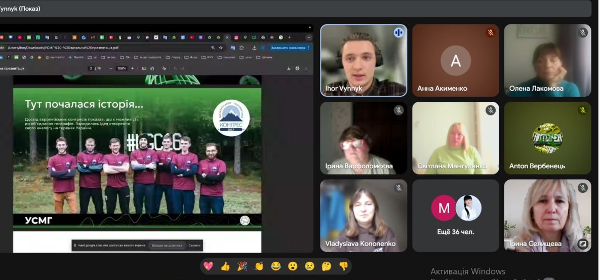Send the heart emoji reaction
Image resolution: width=600 pixels, height=280 pixels.
pyautogui.click(x=208, y=266)
